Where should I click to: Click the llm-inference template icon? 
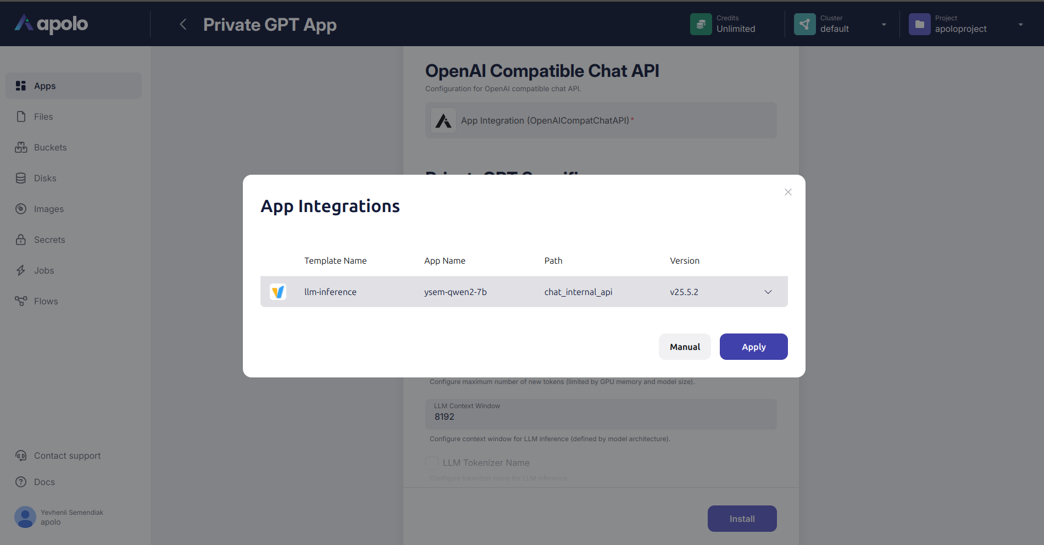pos(278,292)
